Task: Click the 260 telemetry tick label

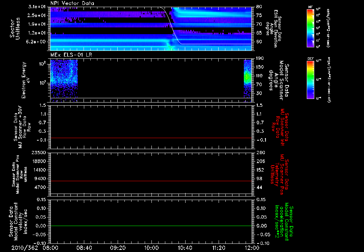Action: click(x=260, y=152)
